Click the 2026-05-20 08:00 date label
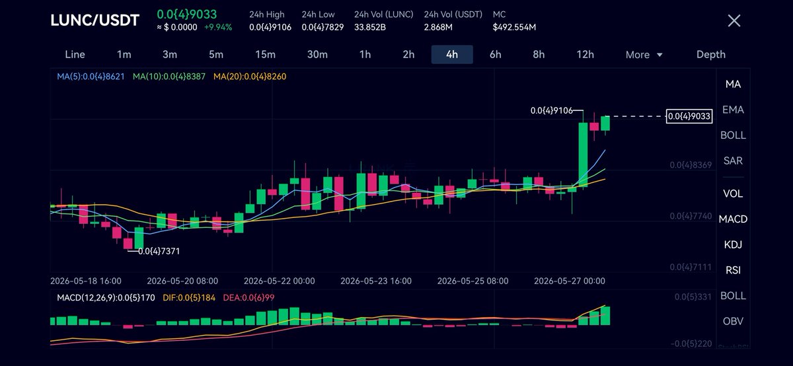Image resolution: width=793 pixels, height=366 pixels. pos(182,281)
